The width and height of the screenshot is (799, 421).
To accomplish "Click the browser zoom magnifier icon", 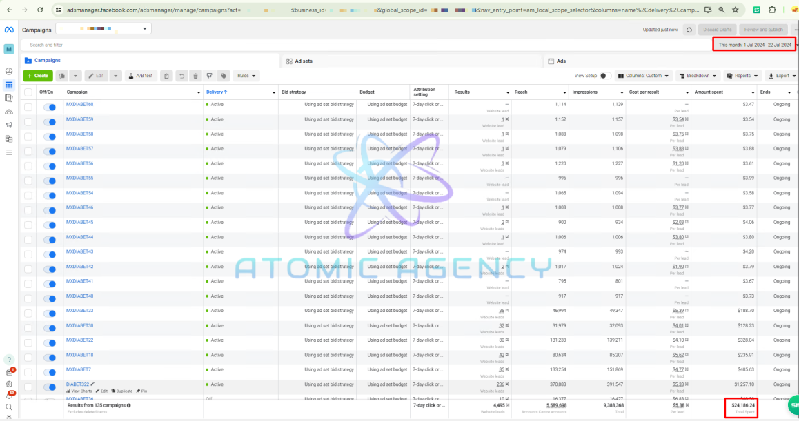I will tap(722, 10).
